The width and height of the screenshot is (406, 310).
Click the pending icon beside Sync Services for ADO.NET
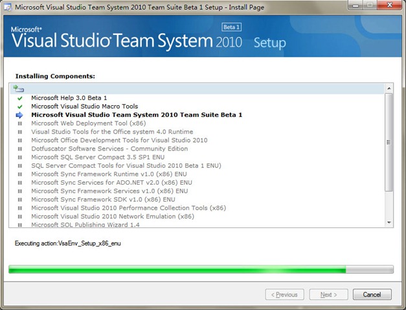tap(19, 183)
